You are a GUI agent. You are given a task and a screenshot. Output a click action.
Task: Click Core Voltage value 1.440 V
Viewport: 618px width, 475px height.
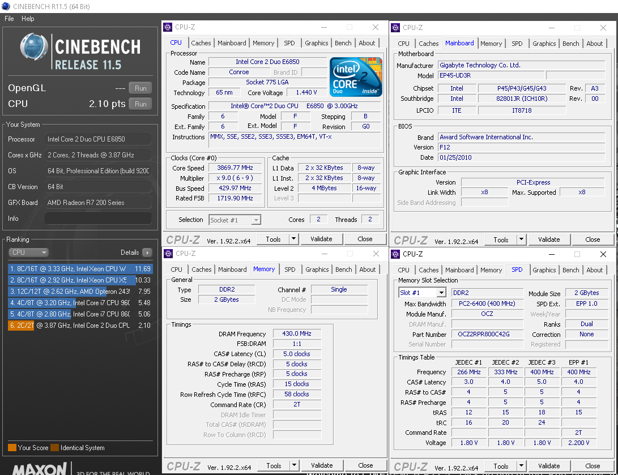pyautogui.click(x=306, y=92)
